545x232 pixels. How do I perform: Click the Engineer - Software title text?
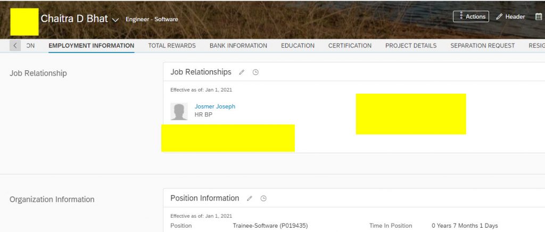(x=152, y=20)
